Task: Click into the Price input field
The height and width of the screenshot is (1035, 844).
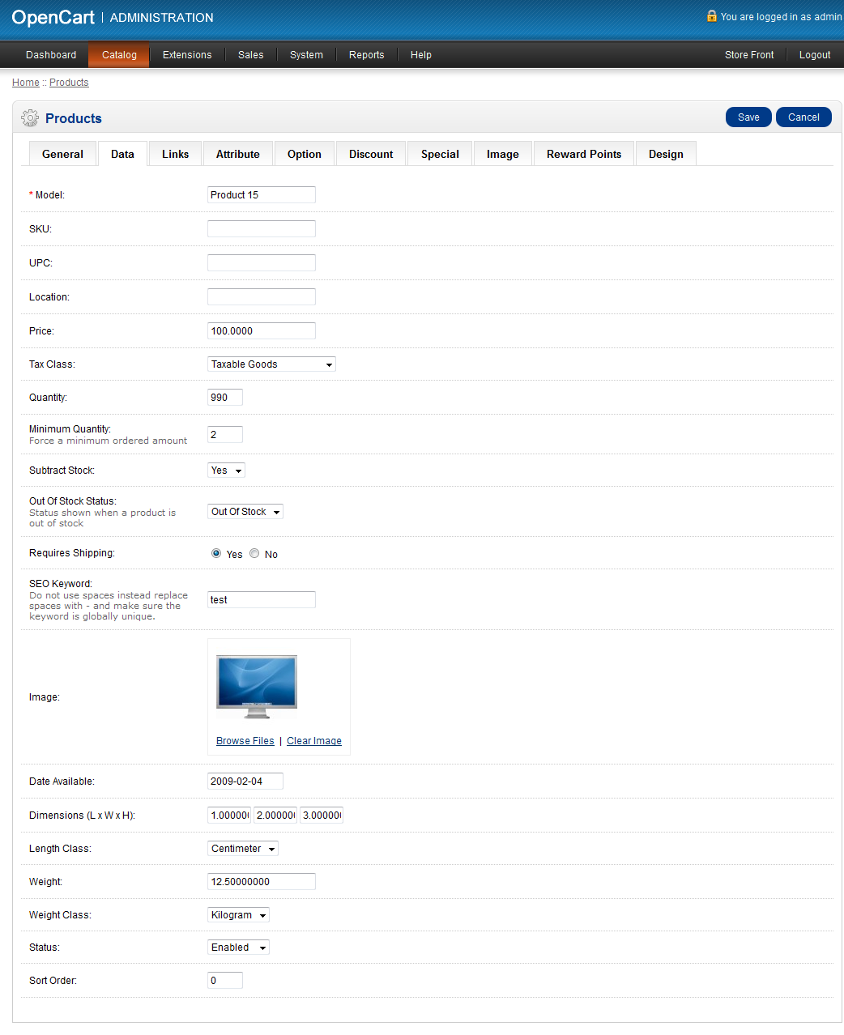Action: pyautogui.click(x=261, y=331)
